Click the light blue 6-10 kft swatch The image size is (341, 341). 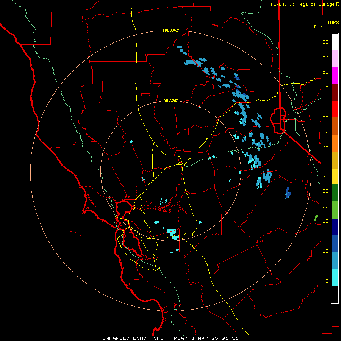tap(335, 261)
